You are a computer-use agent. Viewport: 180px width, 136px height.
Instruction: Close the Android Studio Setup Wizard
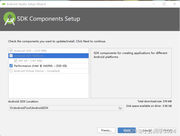point(175,4)
